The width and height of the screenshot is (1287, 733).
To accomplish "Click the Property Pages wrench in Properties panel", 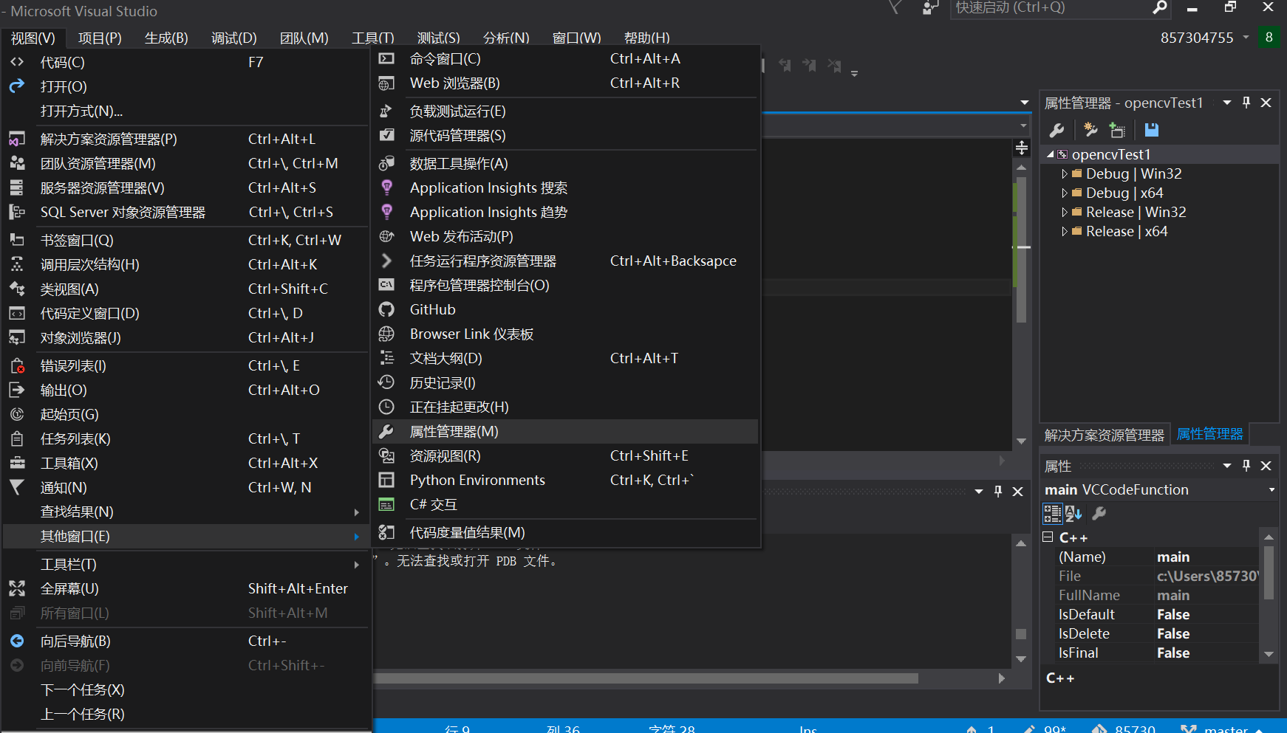I will (x=1099, y=513).
